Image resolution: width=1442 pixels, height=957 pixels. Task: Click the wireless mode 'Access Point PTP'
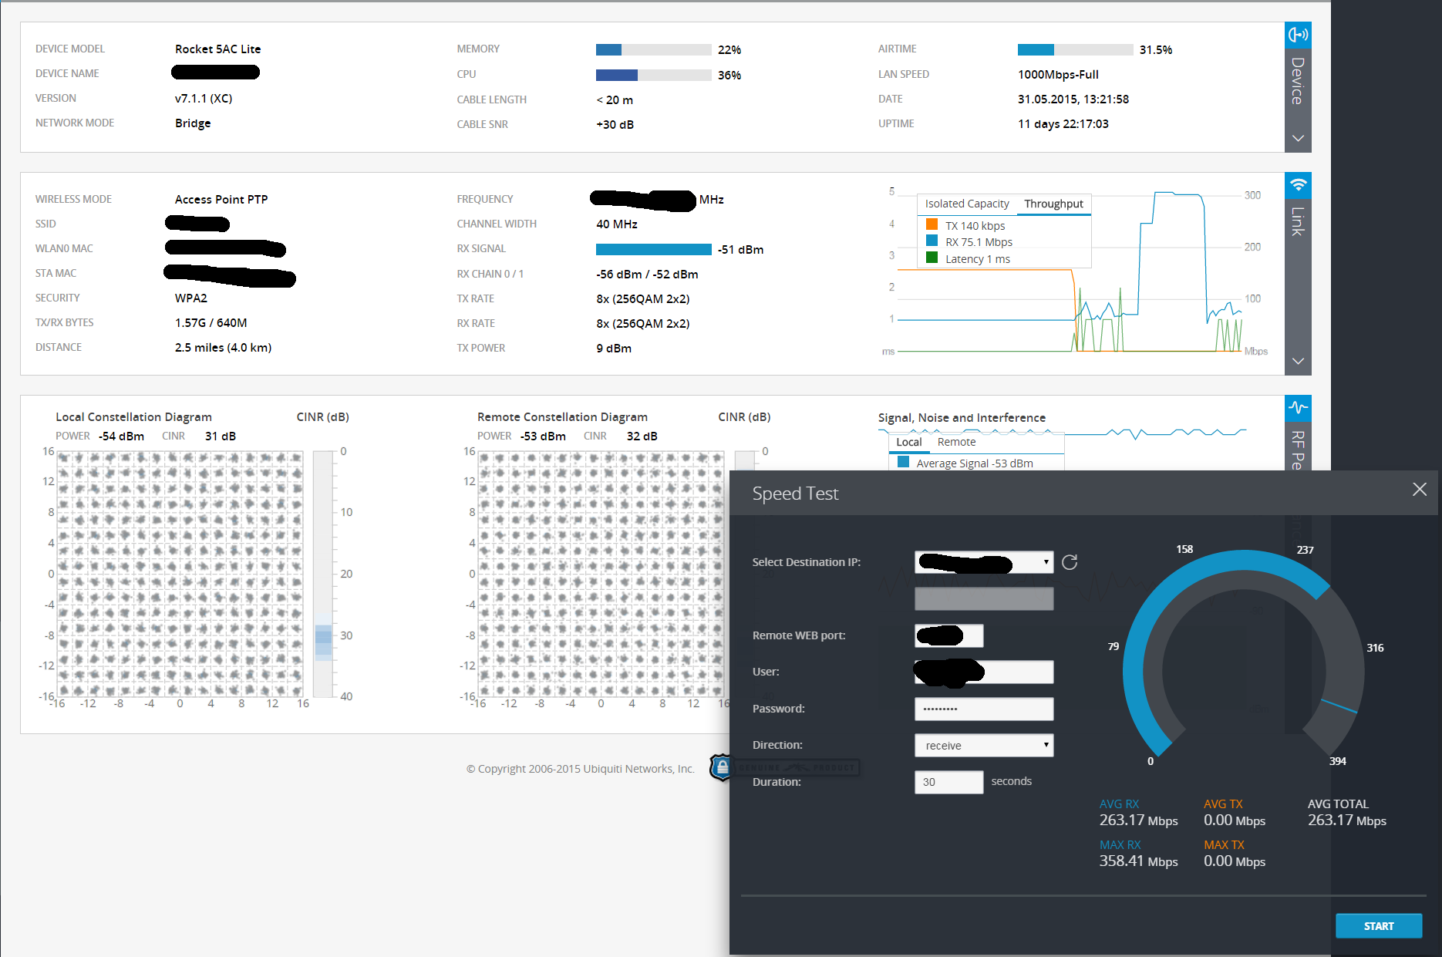tap(221, 199)
